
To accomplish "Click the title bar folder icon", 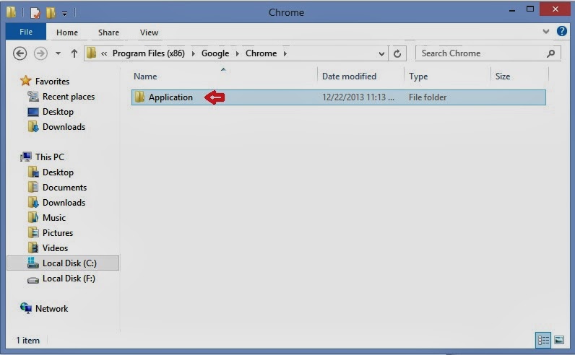I will 12,12.
